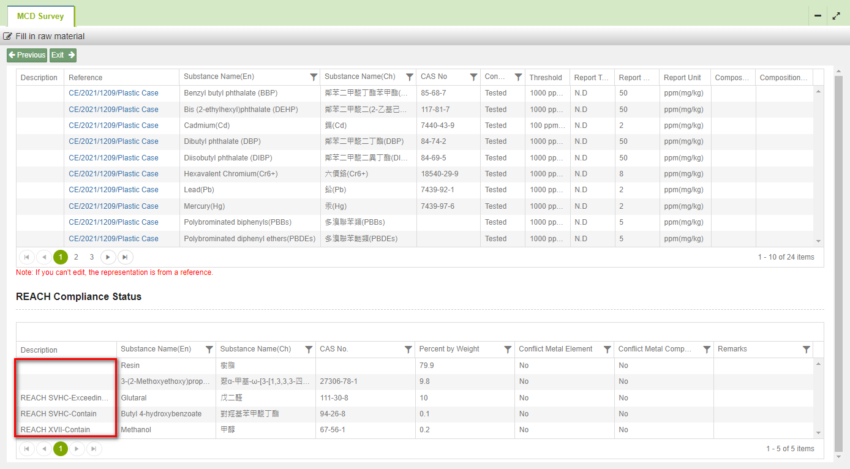The width and height of the screenshot is (850, 469).
Task: Click the Fill in raw material edit icon
Action: [x=8, y=36]
